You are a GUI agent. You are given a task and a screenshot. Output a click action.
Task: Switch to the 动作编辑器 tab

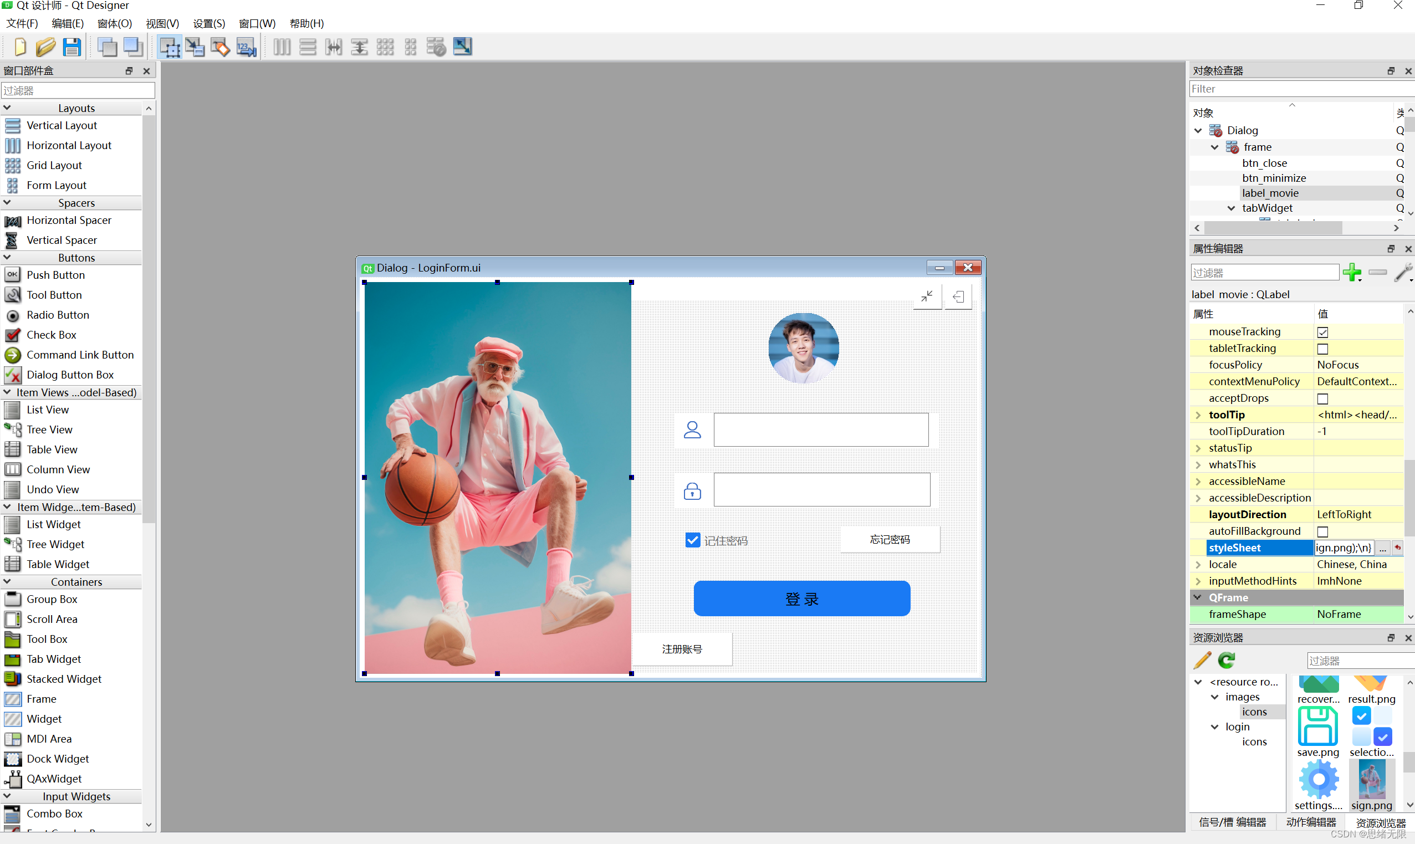pyautogui.click(x=1311, y=822)
